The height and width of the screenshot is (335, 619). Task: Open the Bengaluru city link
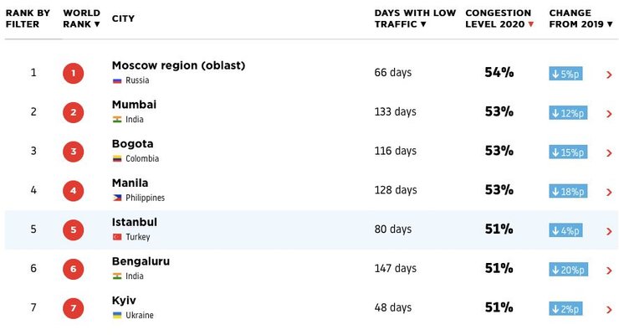(141, 261)
